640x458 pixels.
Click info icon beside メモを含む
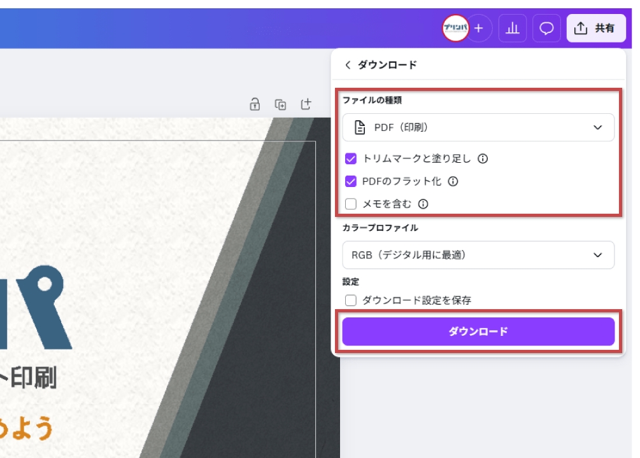point(423,204)
